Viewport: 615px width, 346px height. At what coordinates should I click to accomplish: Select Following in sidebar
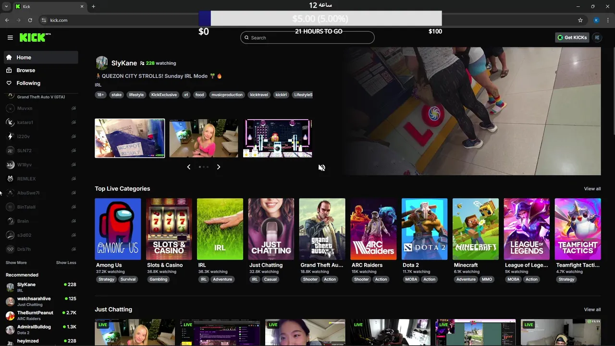[x=41, y=83]
